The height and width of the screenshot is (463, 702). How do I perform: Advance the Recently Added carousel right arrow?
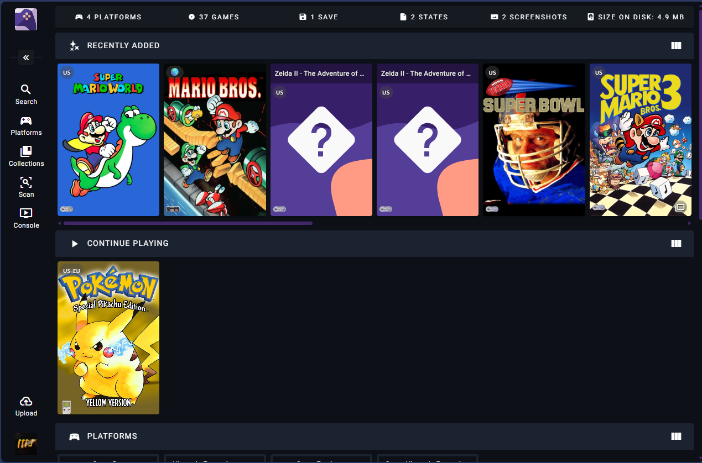point(689,223)
